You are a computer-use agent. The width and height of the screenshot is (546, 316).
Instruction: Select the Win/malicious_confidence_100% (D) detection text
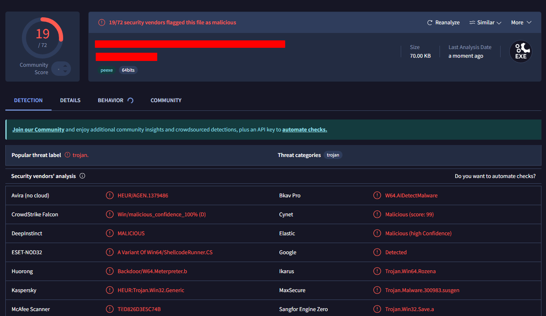[162, 214]
